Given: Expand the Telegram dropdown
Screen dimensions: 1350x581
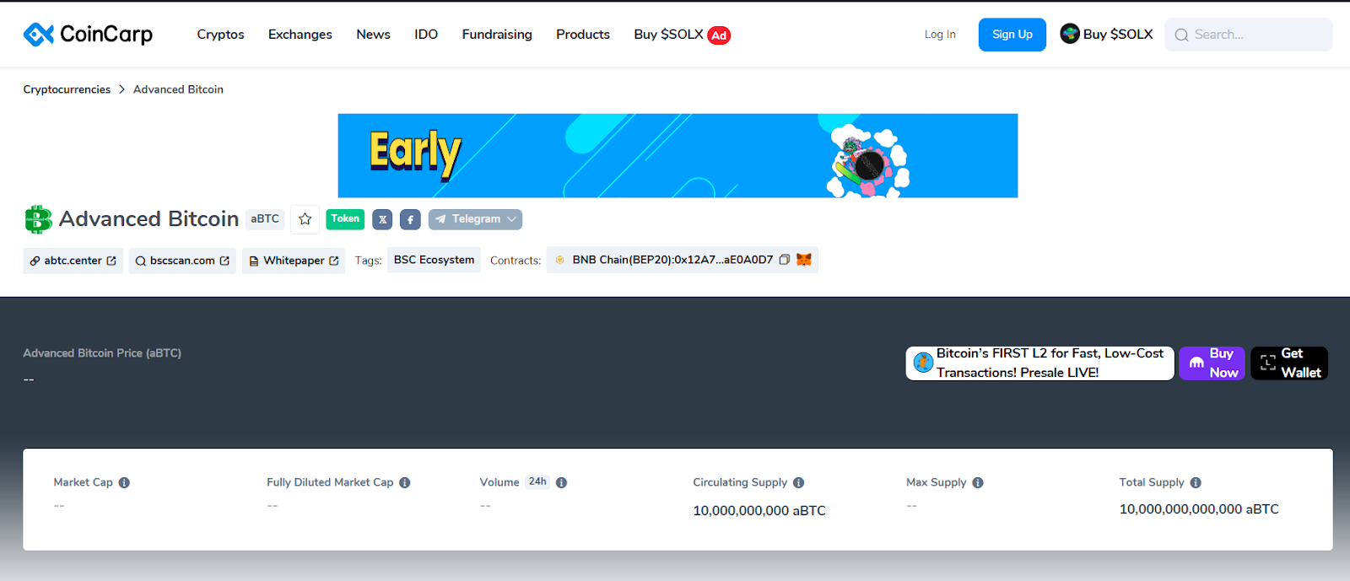Looking at the screenshot, I should [x=475, y=219].
